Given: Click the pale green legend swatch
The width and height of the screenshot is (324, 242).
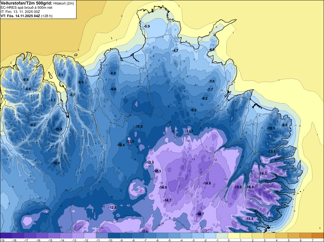Looking at the screenshot, I should [222, 236].
